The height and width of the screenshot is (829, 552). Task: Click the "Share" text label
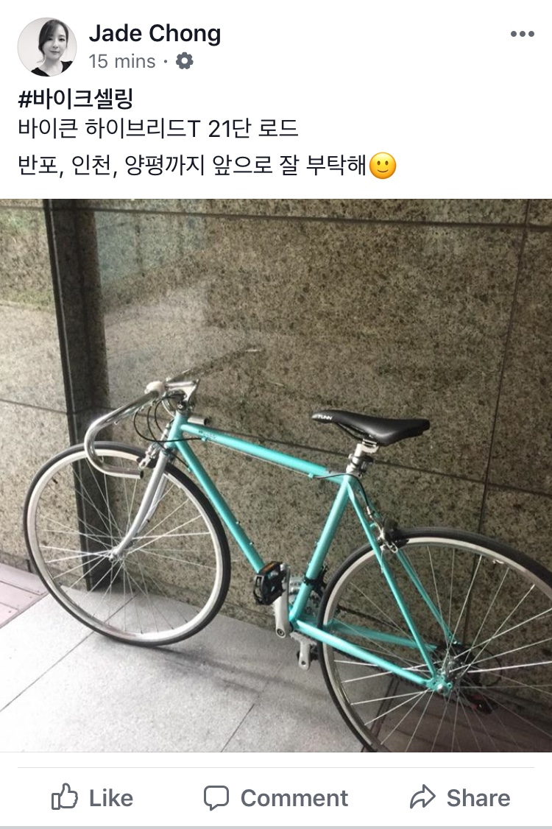tap(478, 798)
